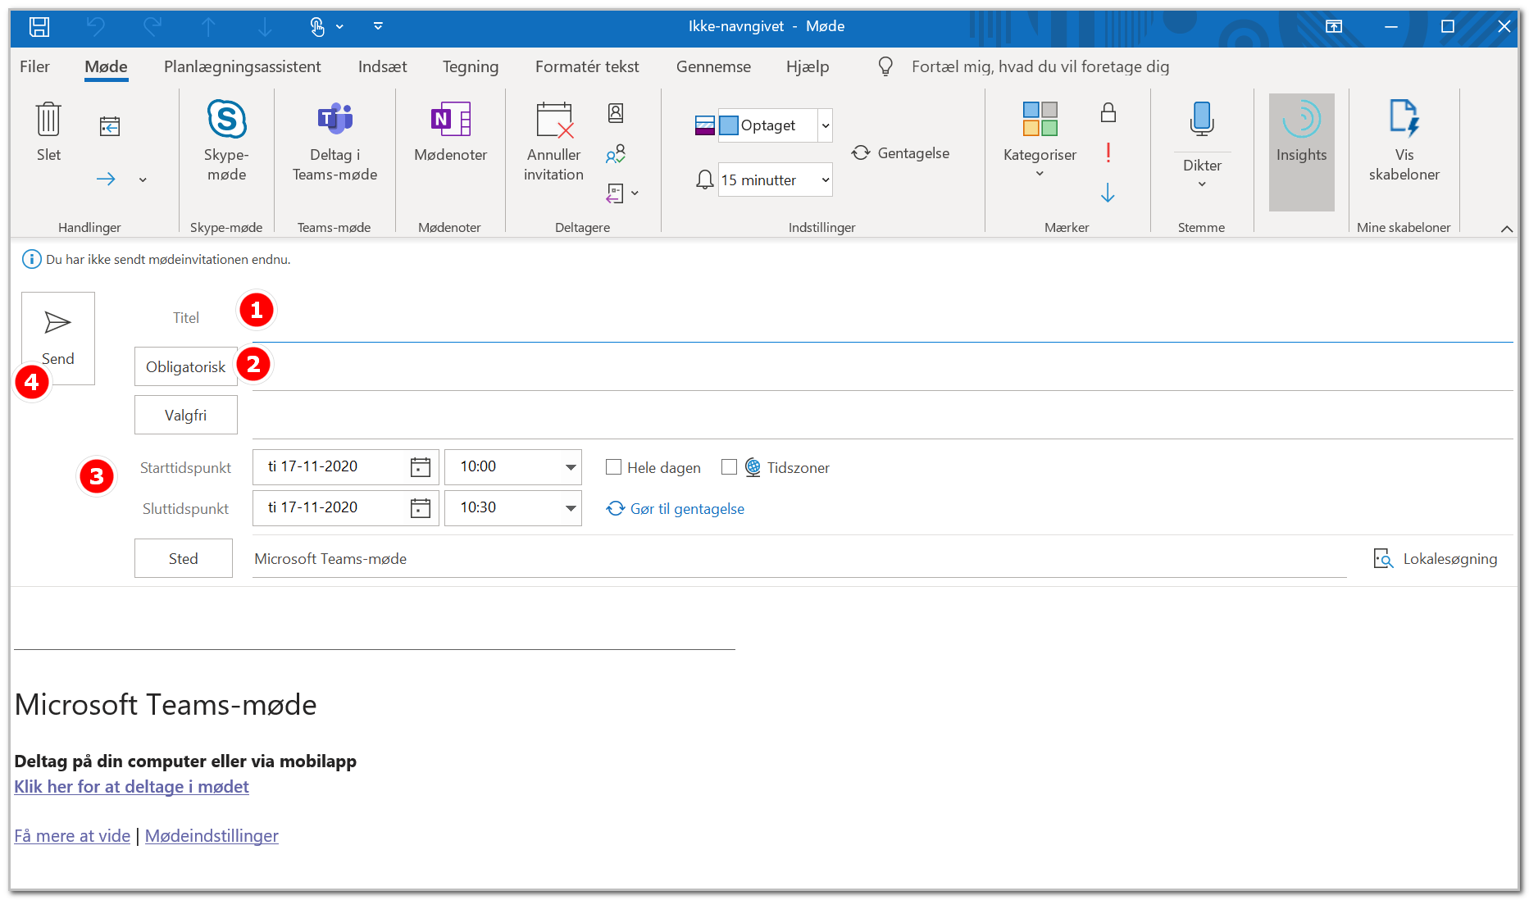The image size is (1529, 900).
Task: Tick the Tidszoner checkbox
Action: click(729, 467)
